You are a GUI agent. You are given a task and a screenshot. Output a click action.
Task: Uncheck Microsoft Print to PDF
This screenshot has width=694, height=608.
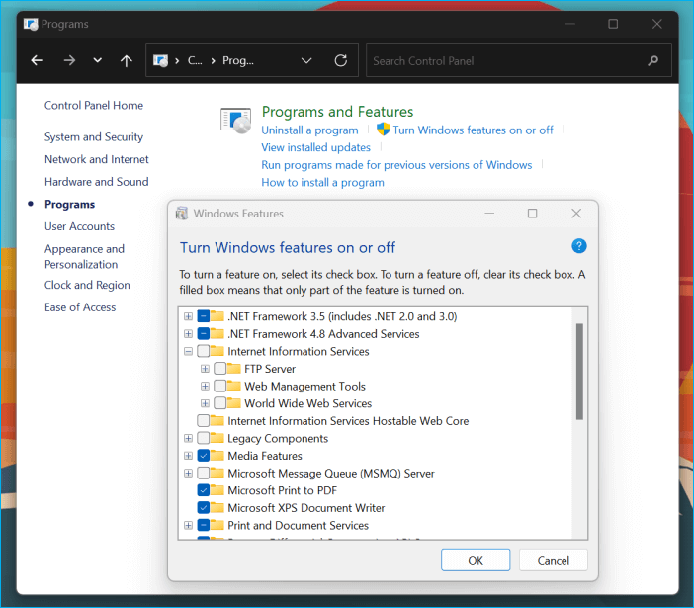pyautogui.click(x=204, y=490)
